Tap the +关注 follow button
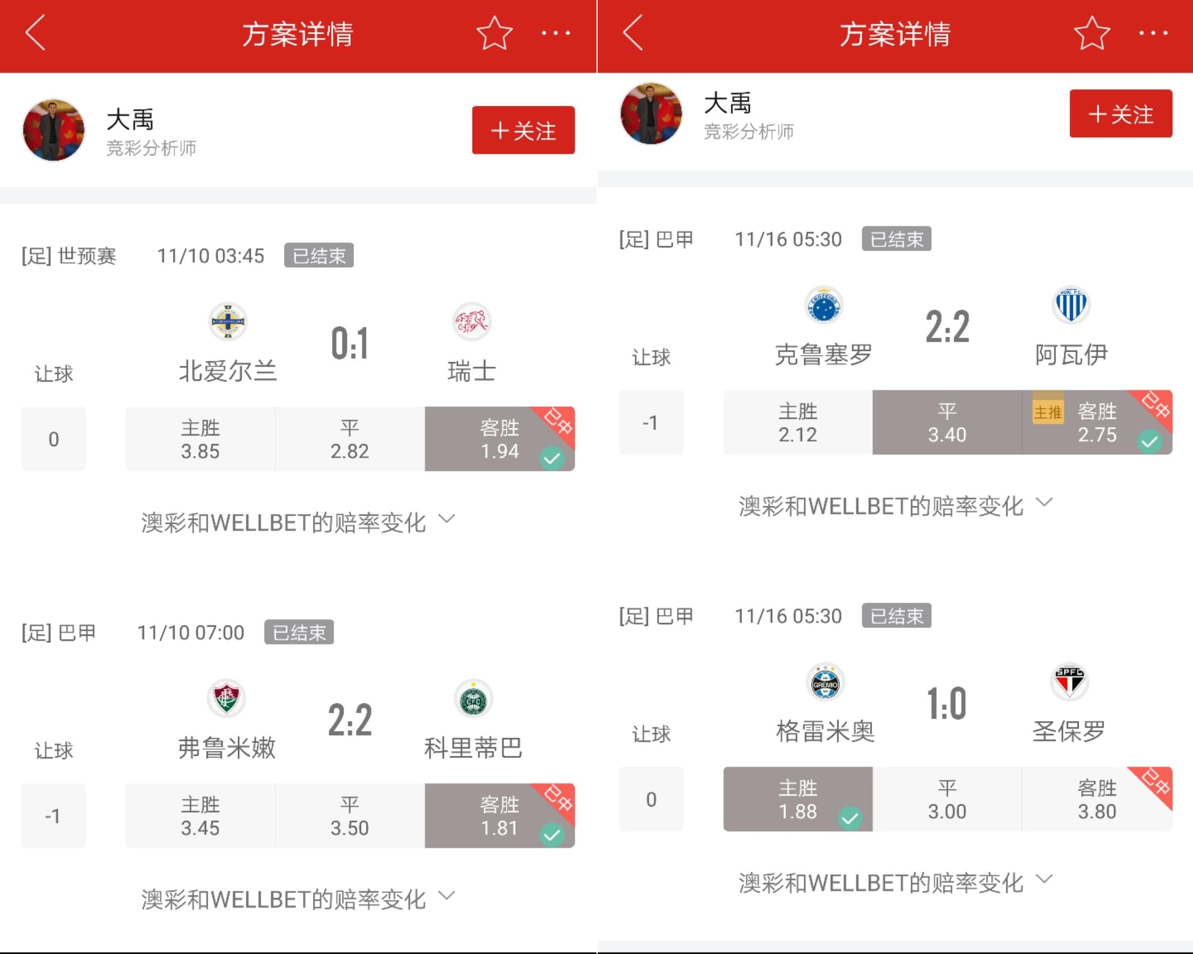The width and height of the screenshot is (1193, 954). click(522, 130)
